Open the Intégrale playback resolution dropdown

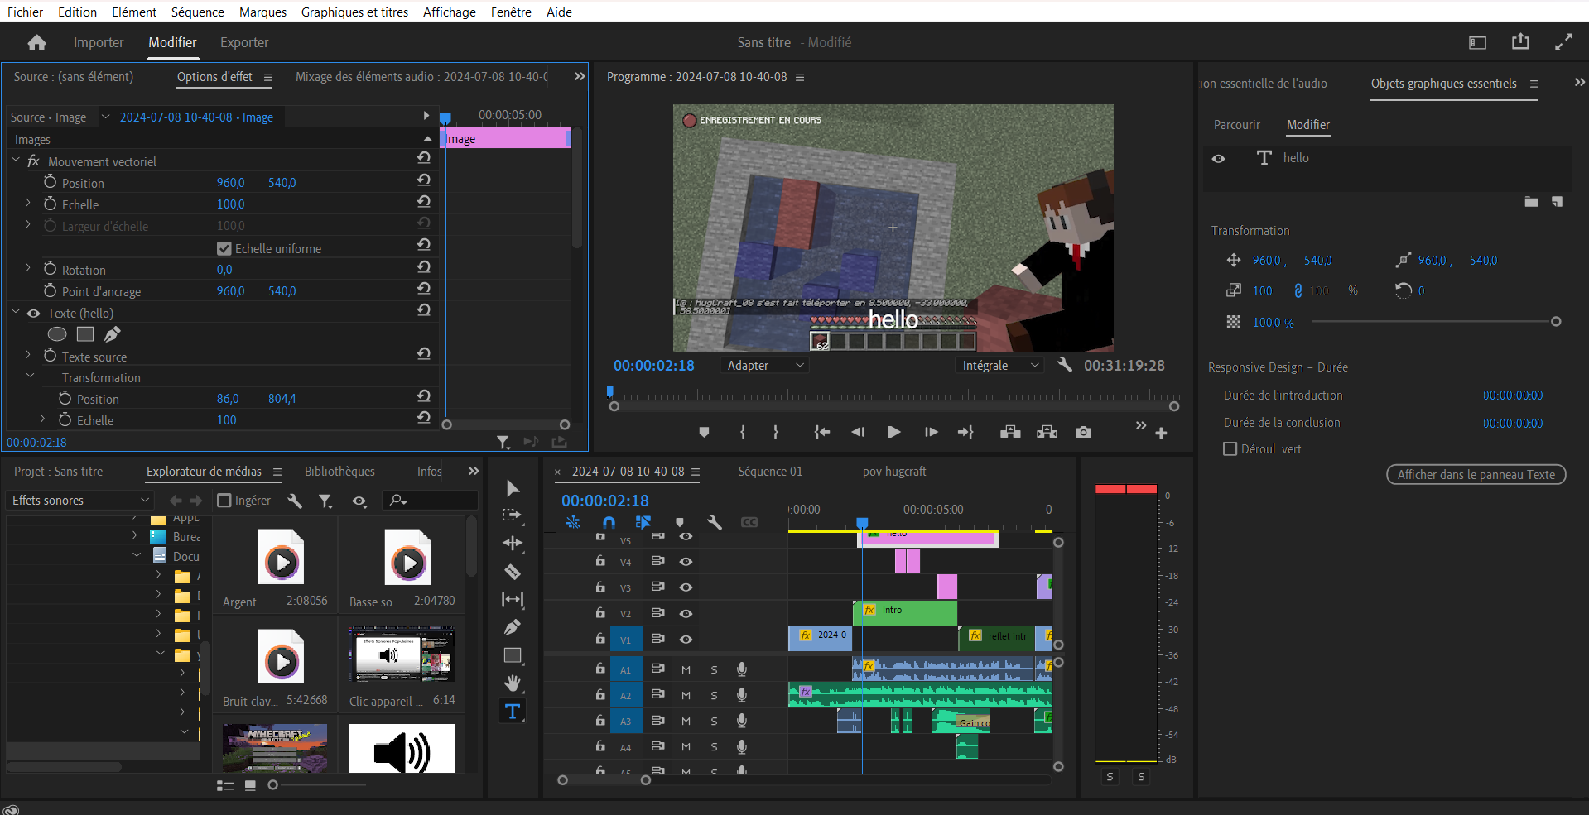pyautogui.click(x=999, y=366)
